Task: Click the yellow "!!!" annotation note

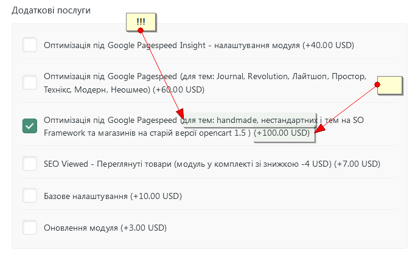Action: 141,22
